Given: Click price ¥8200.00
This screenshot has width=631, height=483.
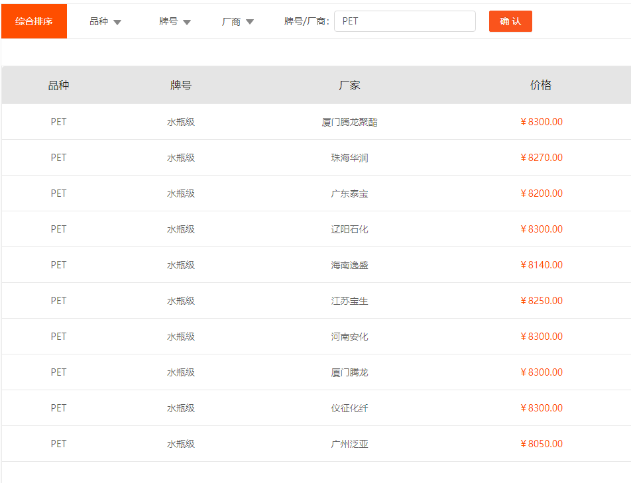Looking at the screenshot, I should (x=542, y=193).
